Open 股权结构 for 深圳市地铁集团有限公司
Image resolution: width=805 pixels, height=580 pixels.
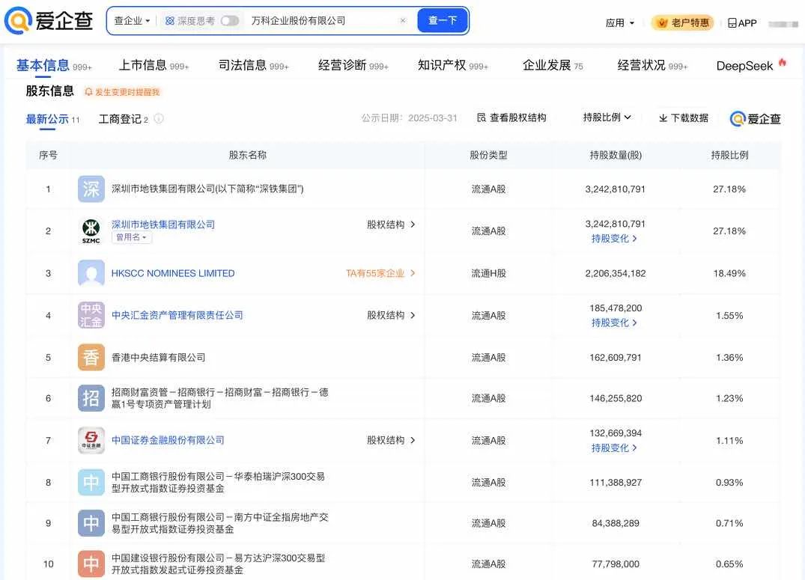[x=391, y=225]
